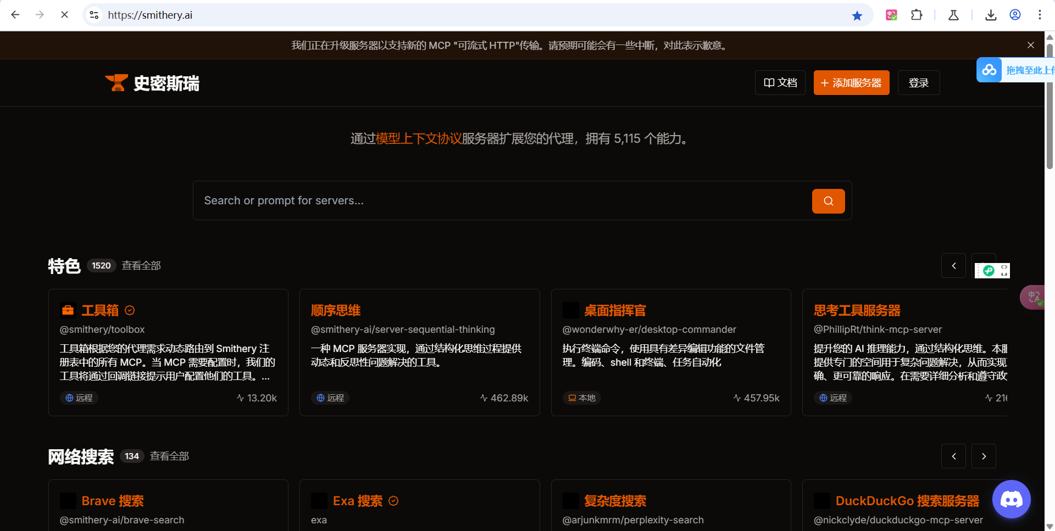Click the bookmark star icon
The width and height of the screenshot is (1055, 531).
click(x=857, y=15)
